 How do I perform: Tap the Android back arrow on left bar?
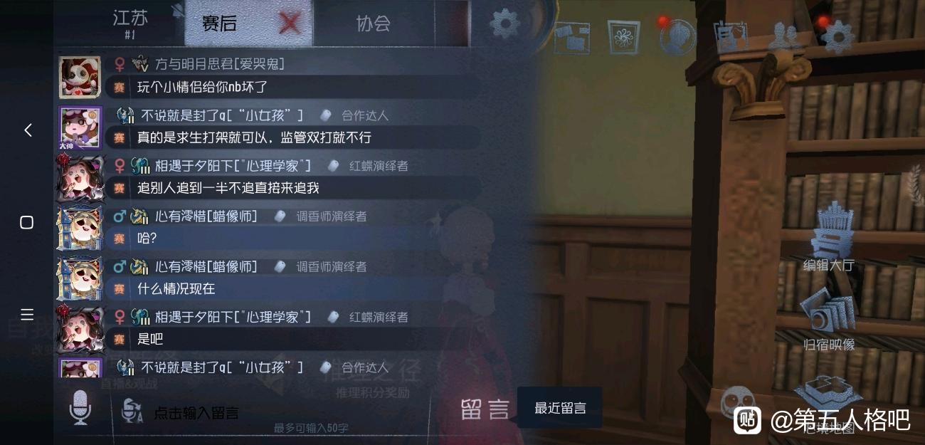pos(28,130)
